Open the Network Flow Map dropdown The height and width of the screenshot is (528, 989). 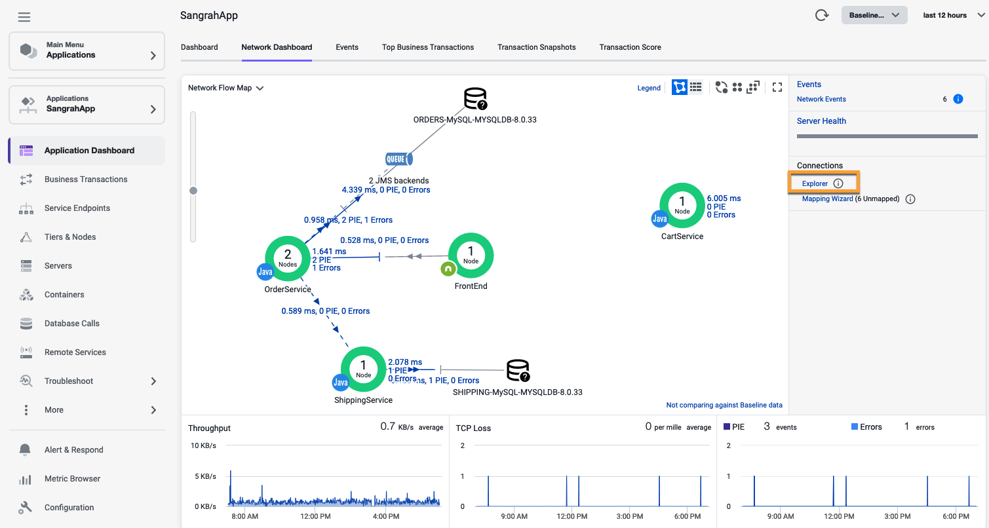[x=225, y=88]
